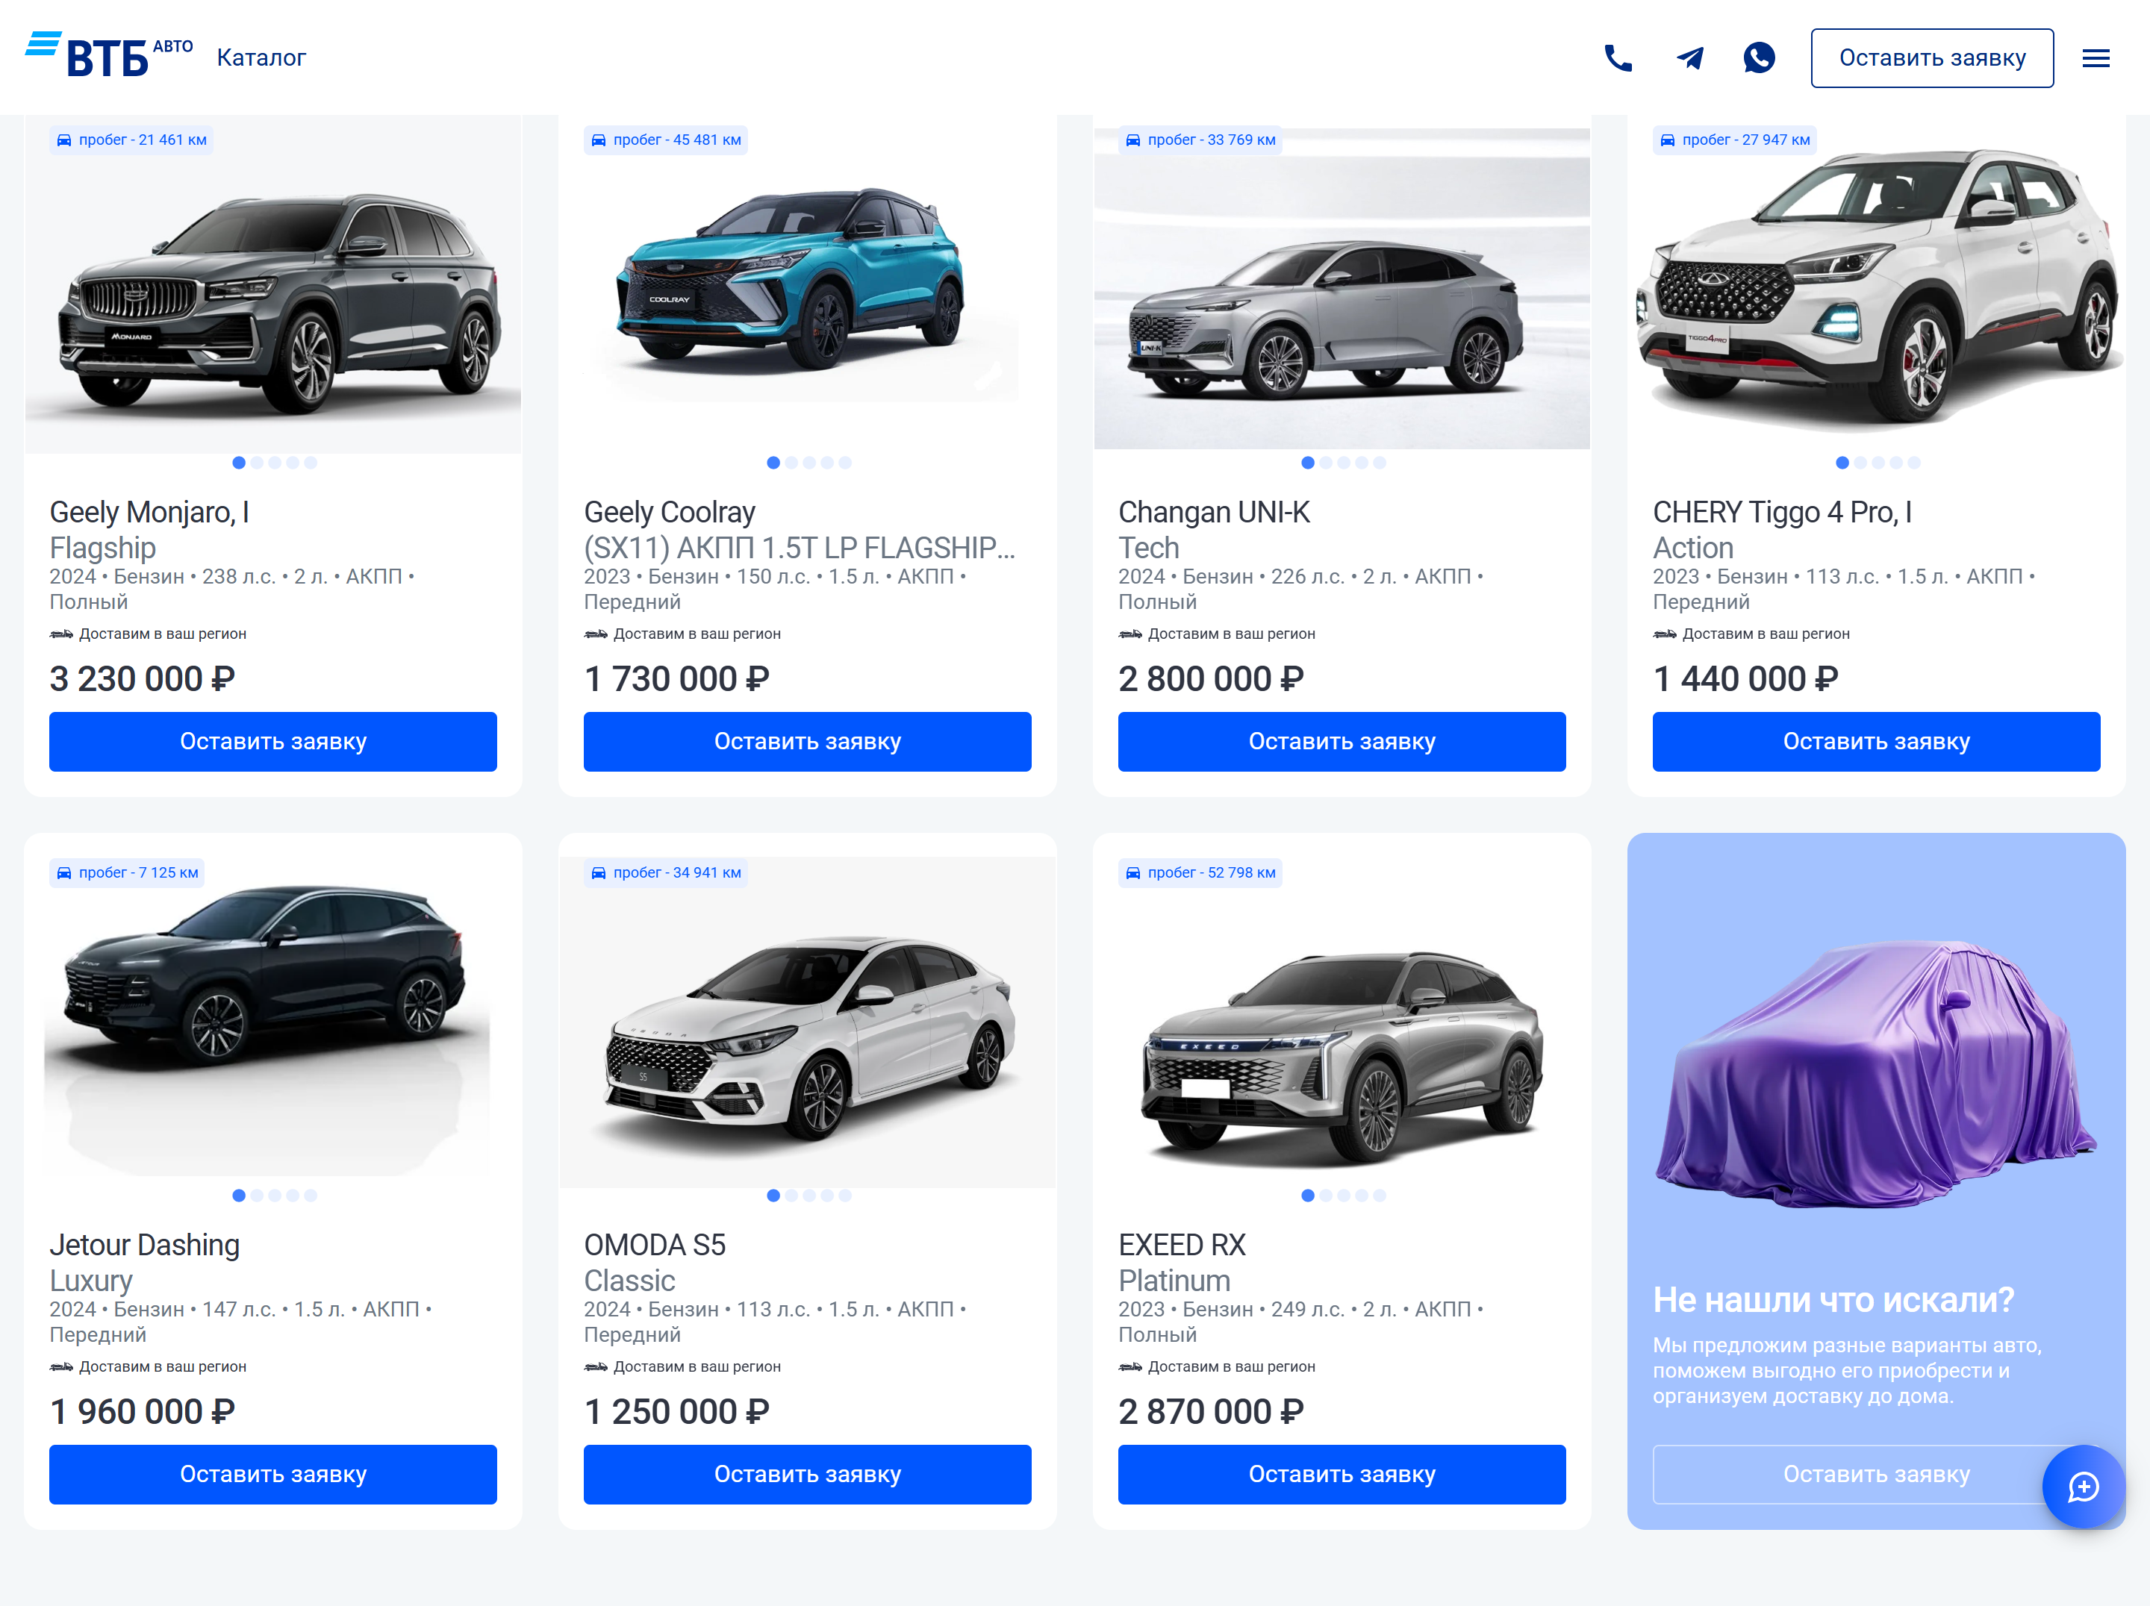Open the EXEED RX title link
The image size is (2150, 1606).
point(1182,1245)
